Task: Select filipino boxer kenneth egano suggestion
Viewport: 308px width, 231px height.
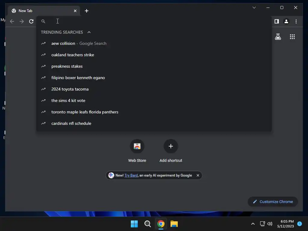Action: tap(154, 78)
